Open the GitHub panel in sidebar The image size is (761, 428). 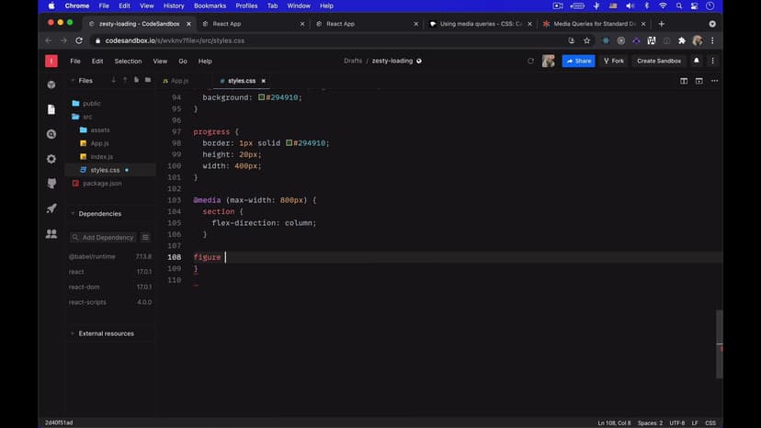pos(51,184)
